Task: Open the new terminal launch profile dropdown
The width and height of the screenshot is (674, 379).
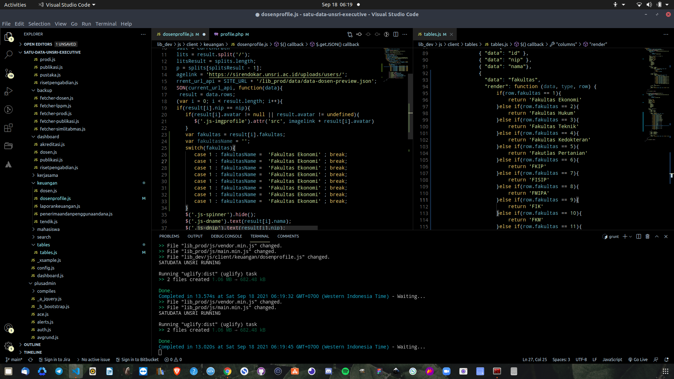Action: tap(631, 237)
